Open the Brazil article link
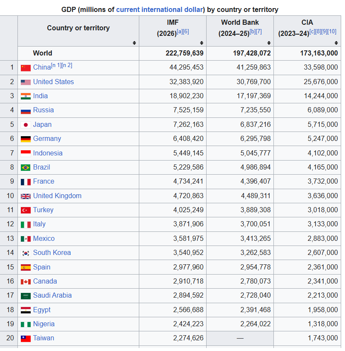Screen dimensions: 345x351 tap(42, 167)
